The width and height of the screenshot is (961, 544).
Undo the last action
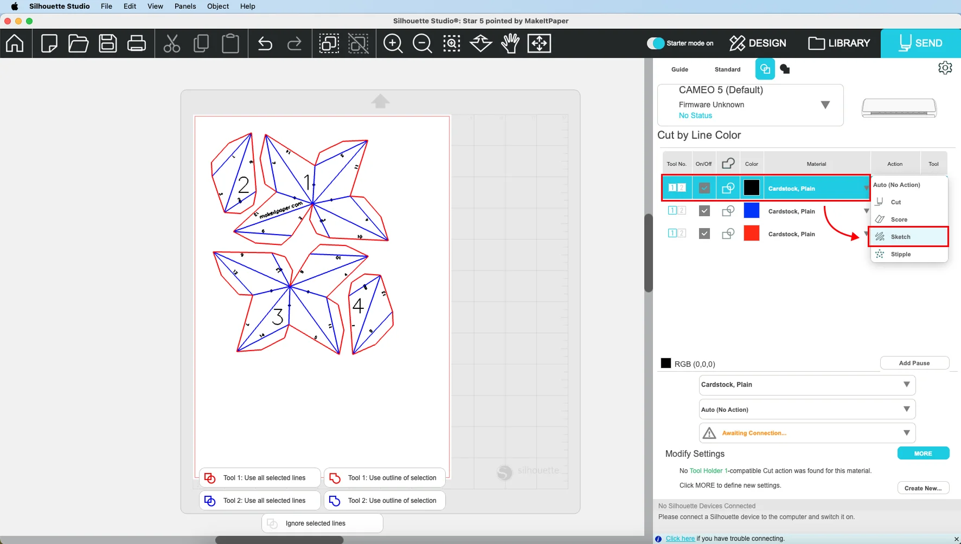(x=265, y=43)
